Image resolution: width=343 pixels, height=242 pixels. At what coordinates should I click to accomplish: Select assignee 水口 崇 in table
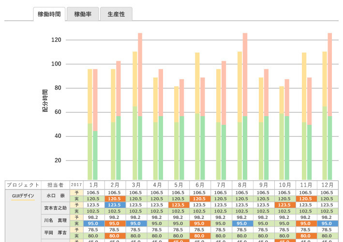55,195
